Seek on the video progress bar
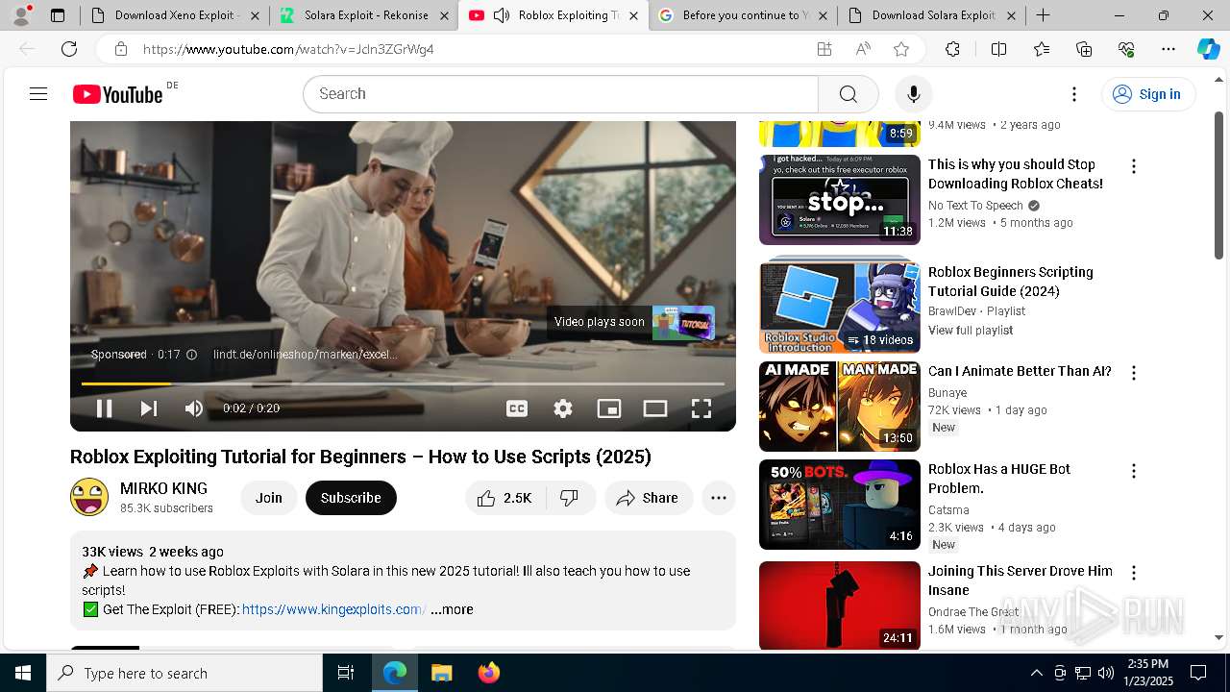The image size is (1230, 692). 403,383
